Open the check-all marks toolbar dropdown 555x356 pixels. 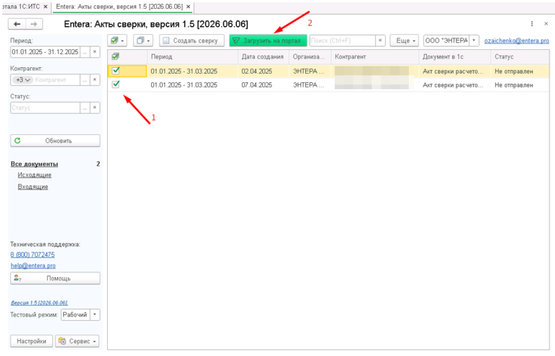[117, 41]
